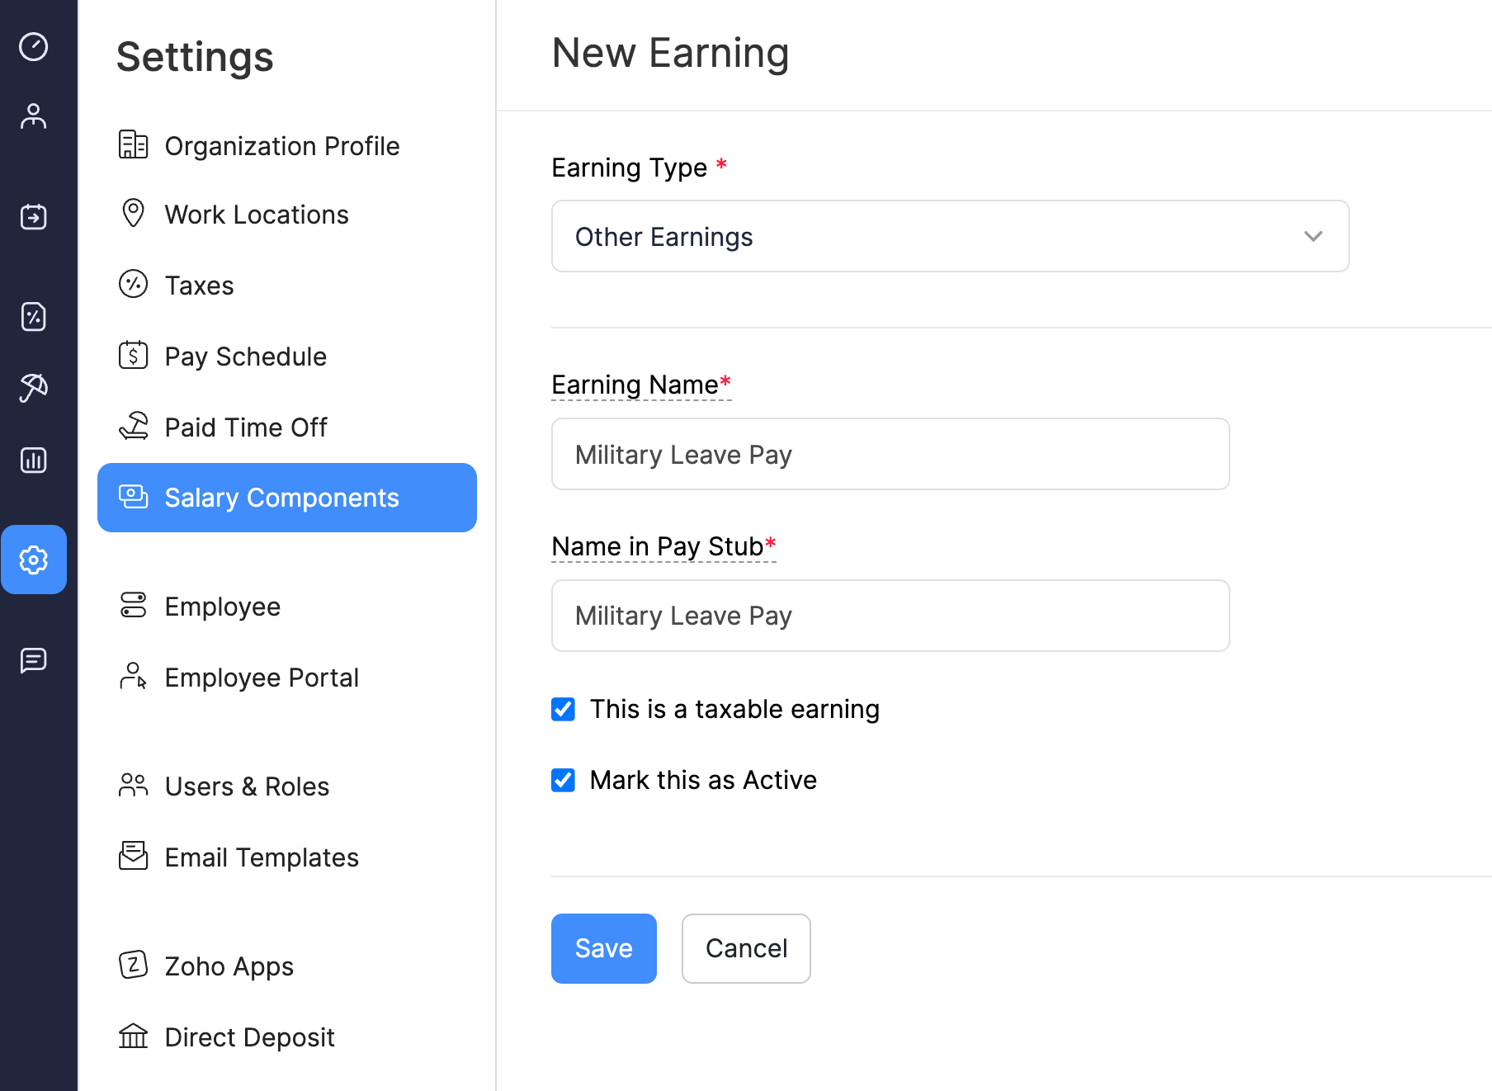Toggle the taxable earning checkbox off
This screenshot has width=1492, height=1091.
562,709
